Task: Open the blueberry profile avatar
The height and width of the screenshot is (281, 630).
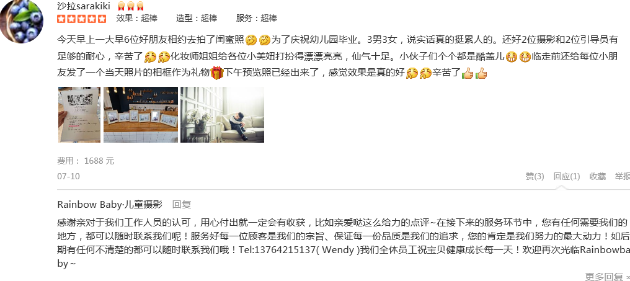Action: [21, 21]
